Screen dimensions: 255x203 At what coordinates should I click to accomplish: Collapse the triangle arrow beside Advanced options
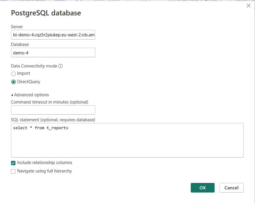(12, 95)
